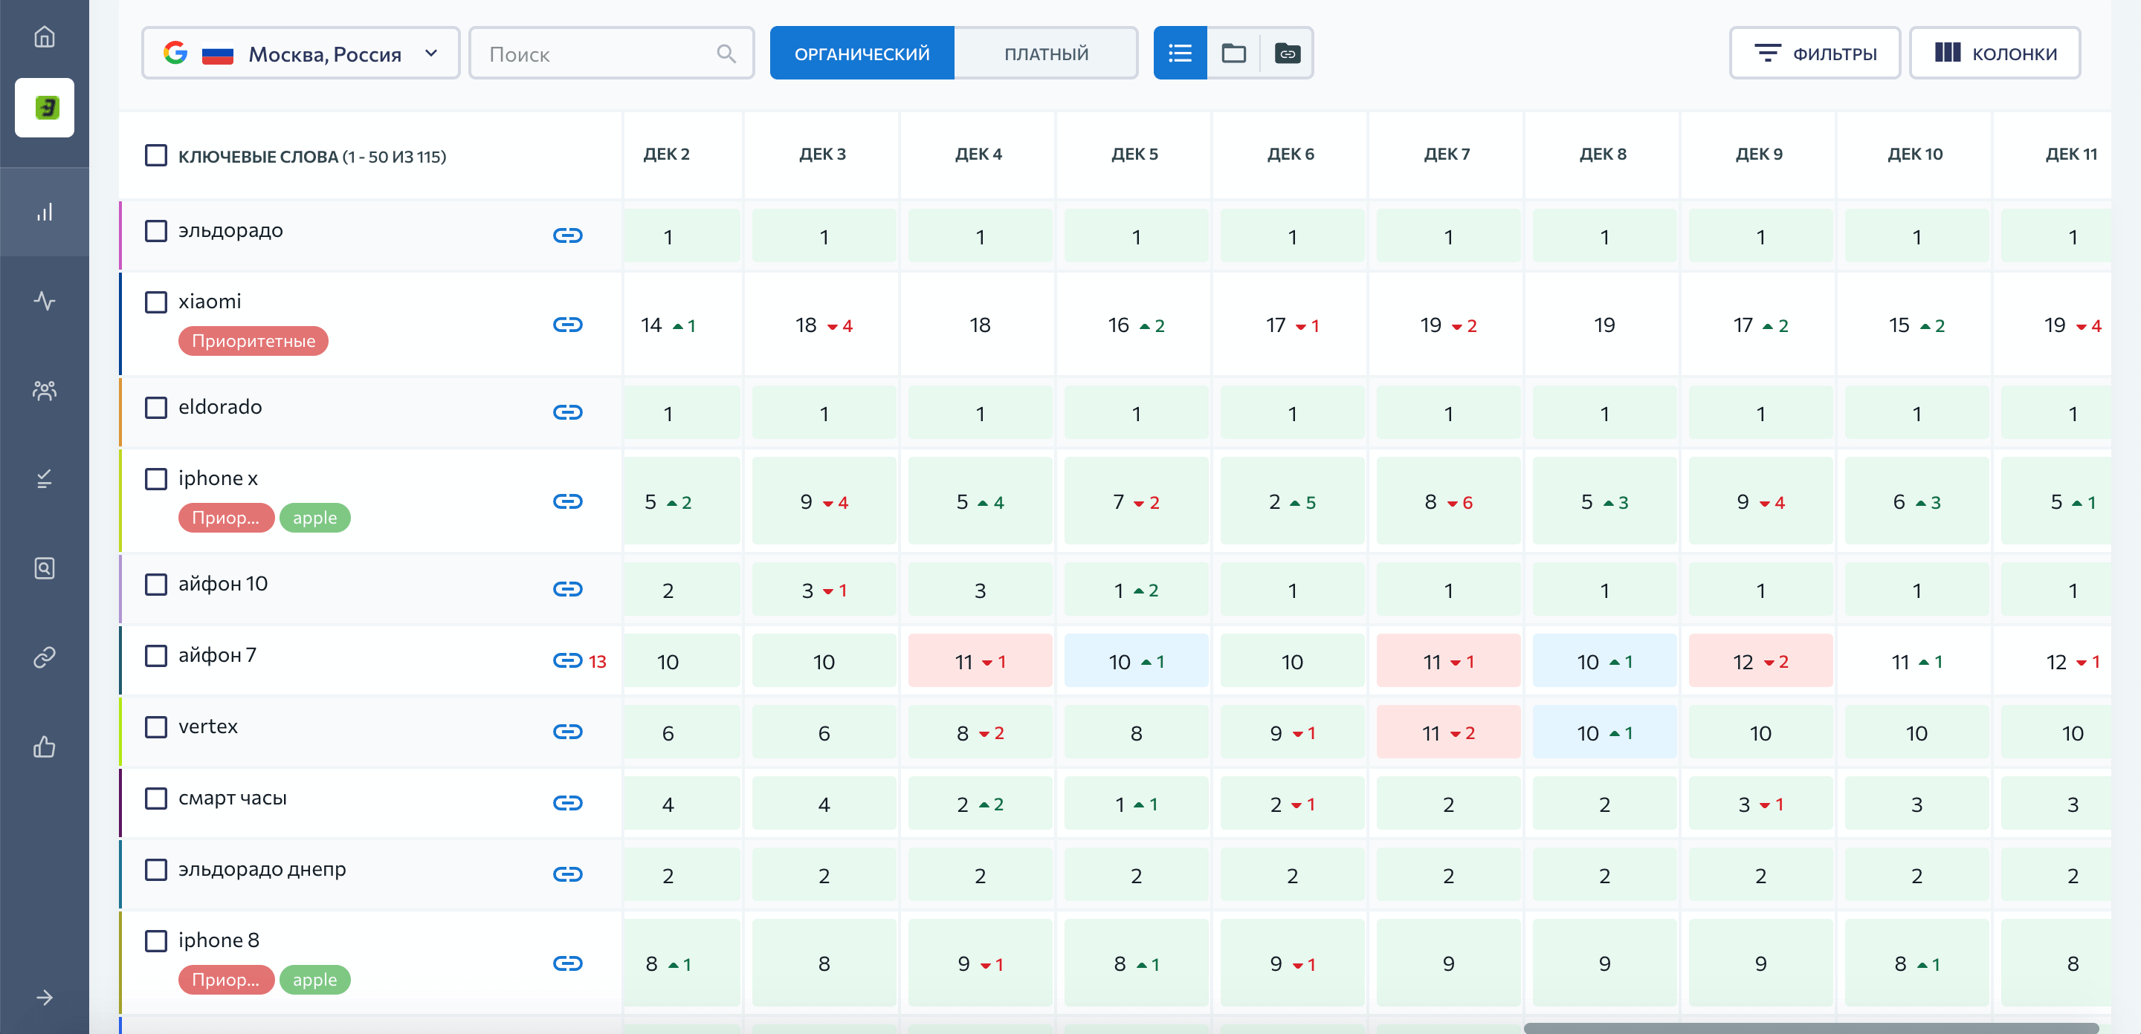Open the Москва, Россия location dropdown
The width and height of the screenshot is (2141, 1034).
pyautogui.click(x=301, y=54)
